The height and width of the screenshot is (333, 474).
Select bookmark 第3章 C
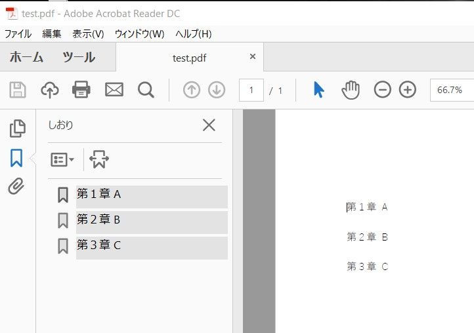coord(152,248)
